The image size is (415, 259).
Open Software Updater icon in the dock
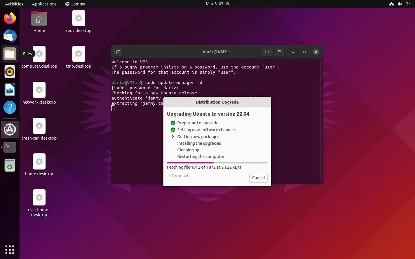pos(10,129)
